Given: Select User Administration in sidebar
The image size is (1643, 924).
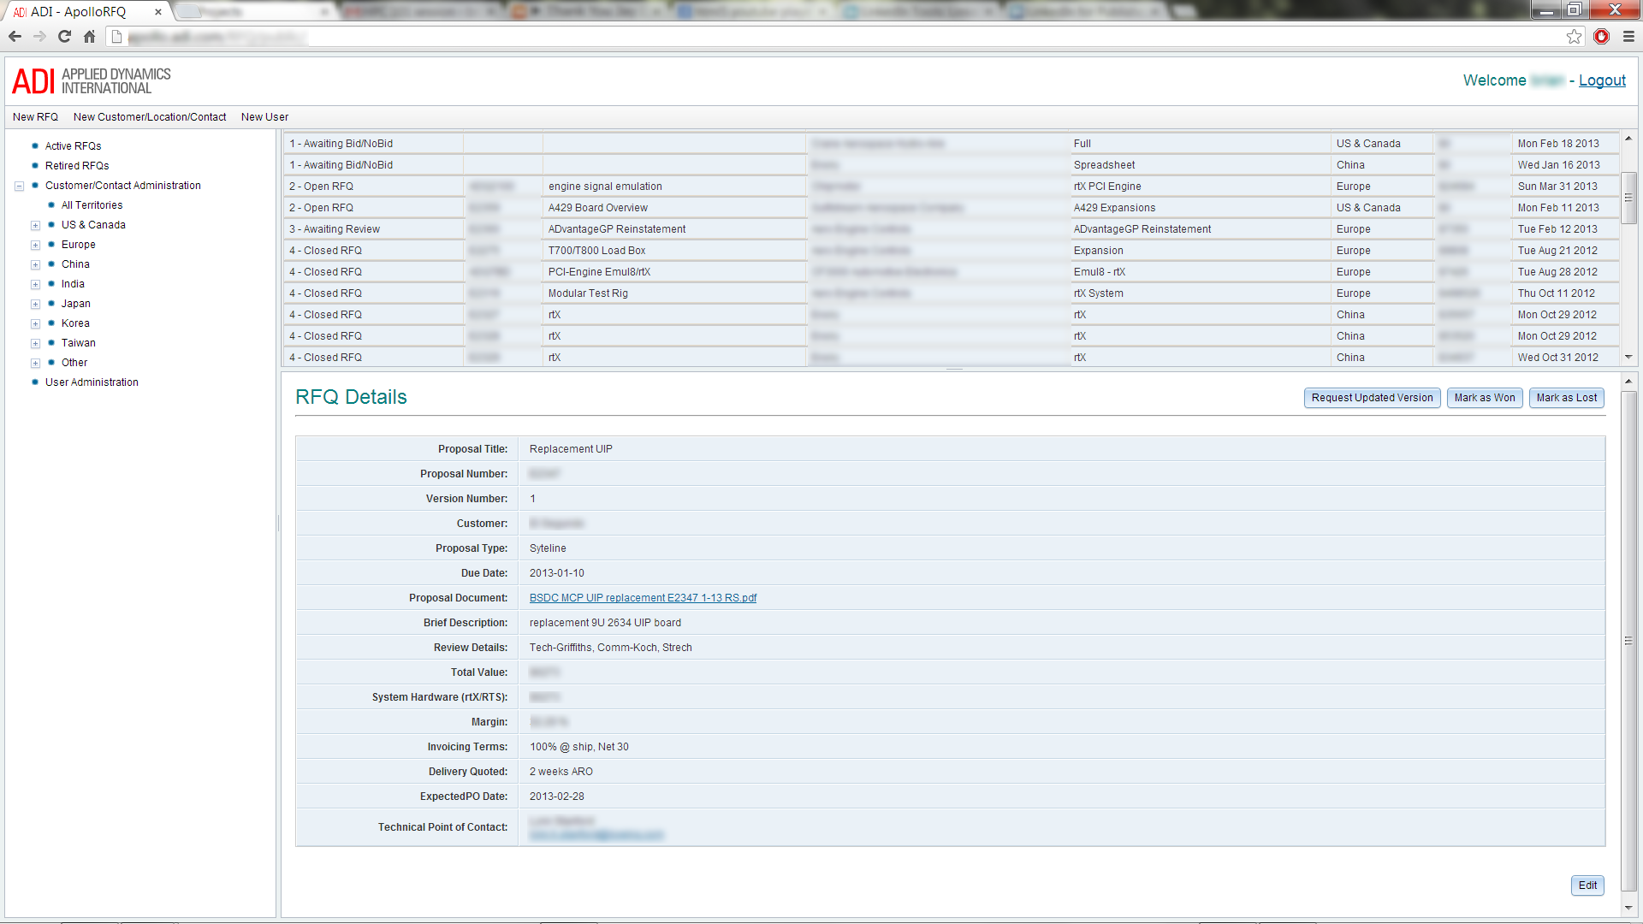Looking at the screenshot, I should click(92, 382).
